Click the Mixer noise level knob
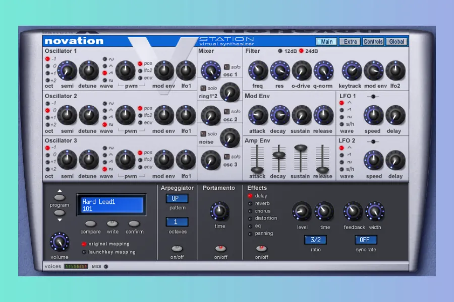This screenshot has height=302, width=454. [x=230, y=137]
